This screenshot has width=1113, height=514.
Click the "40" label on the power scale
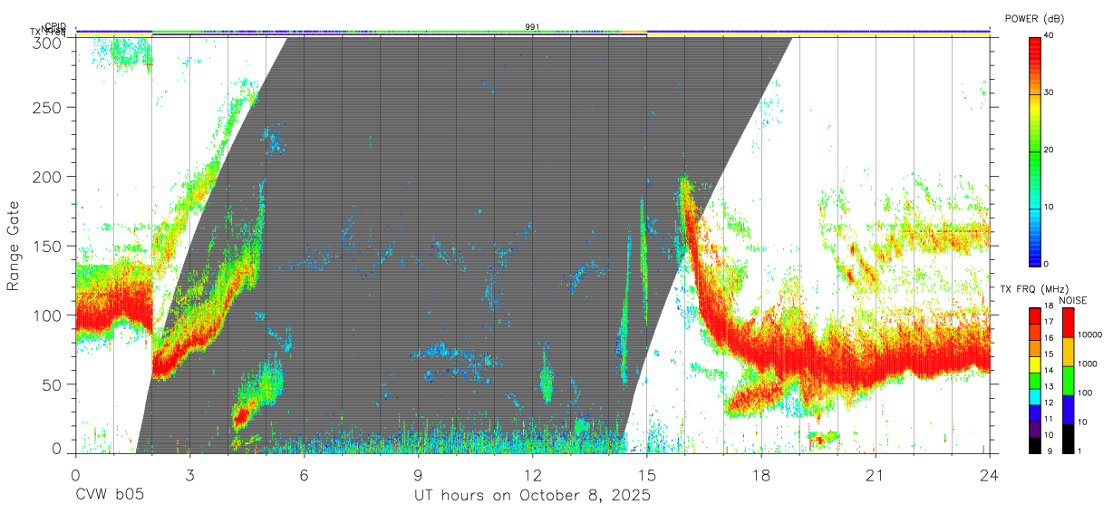pos(1050,36)
